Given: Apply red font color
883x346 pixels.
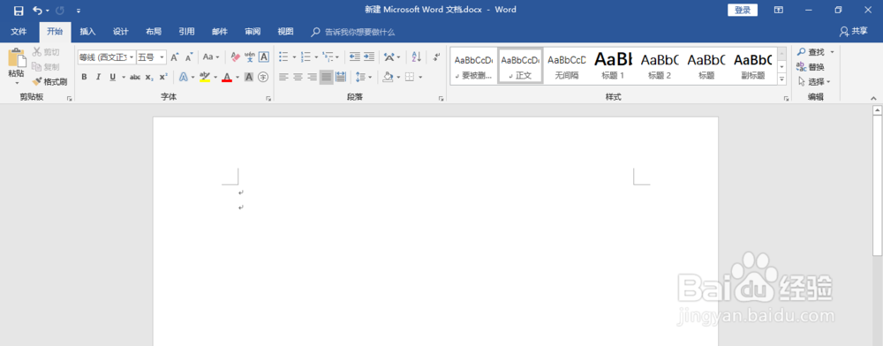Looking at the screenshot, I should (x=227, y=77).
